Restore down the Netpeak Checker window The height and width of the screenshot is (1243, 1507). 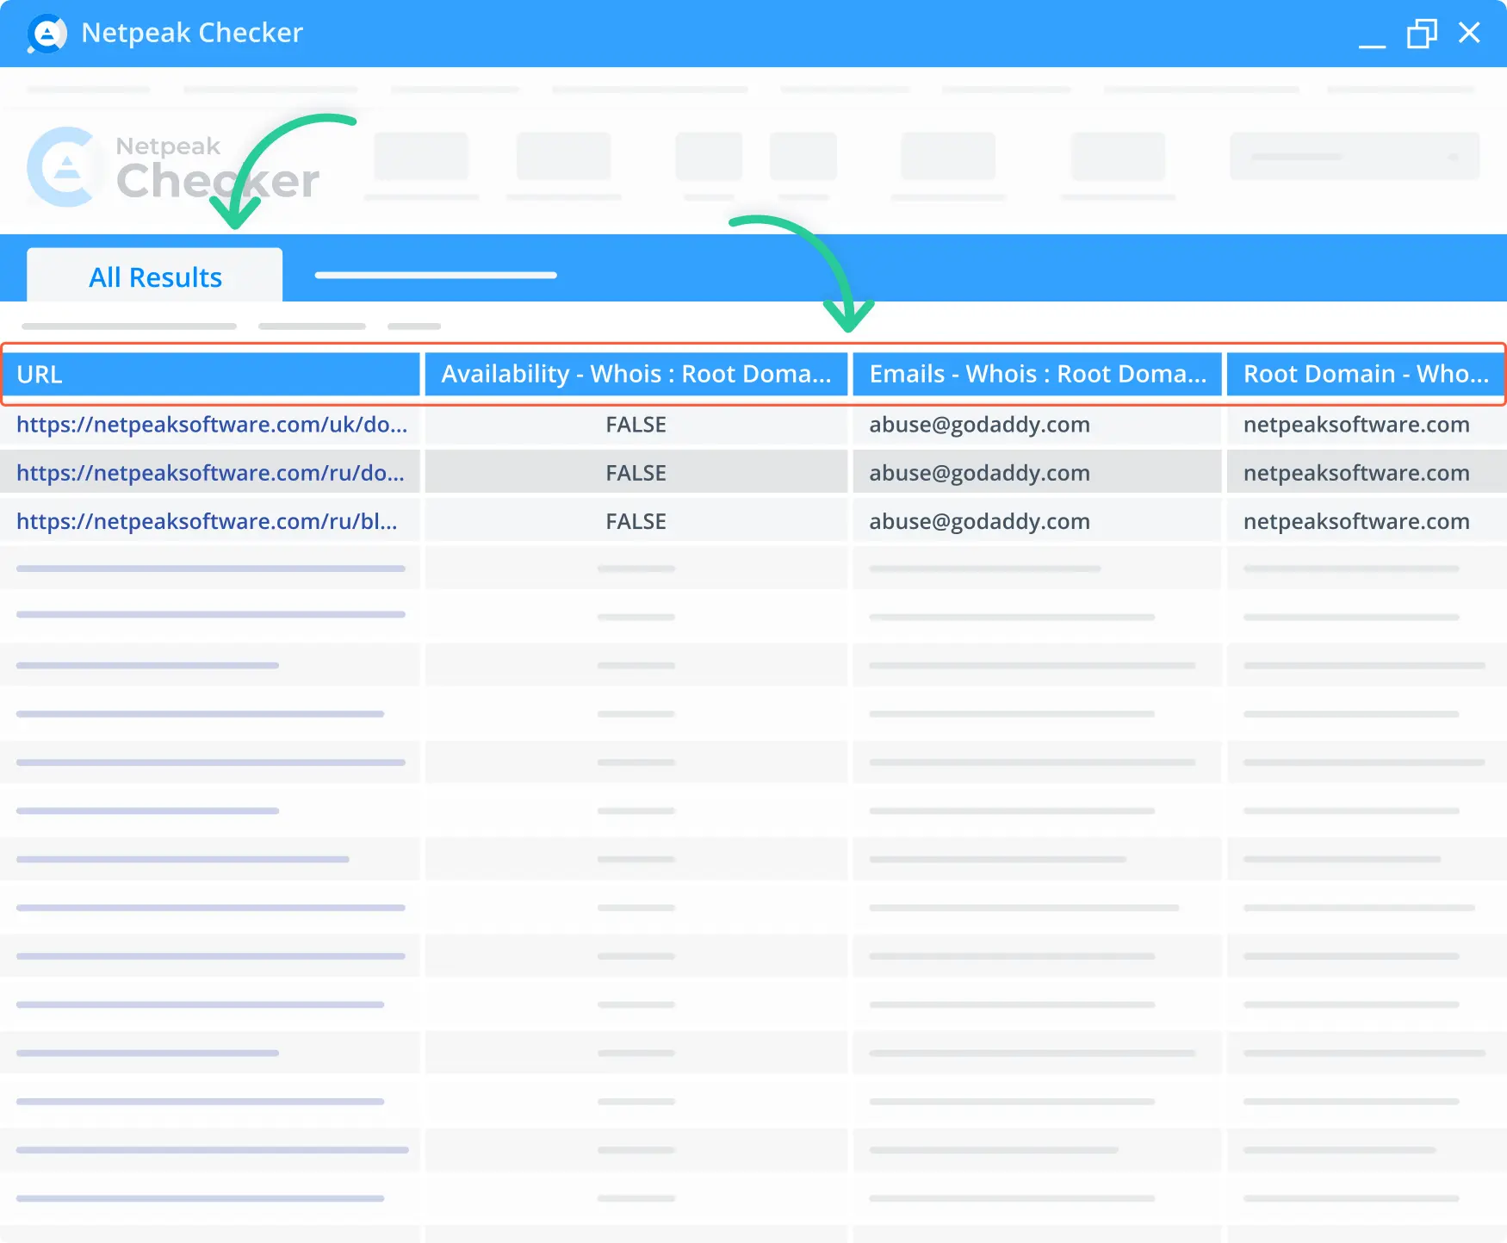click(1422, 34)
